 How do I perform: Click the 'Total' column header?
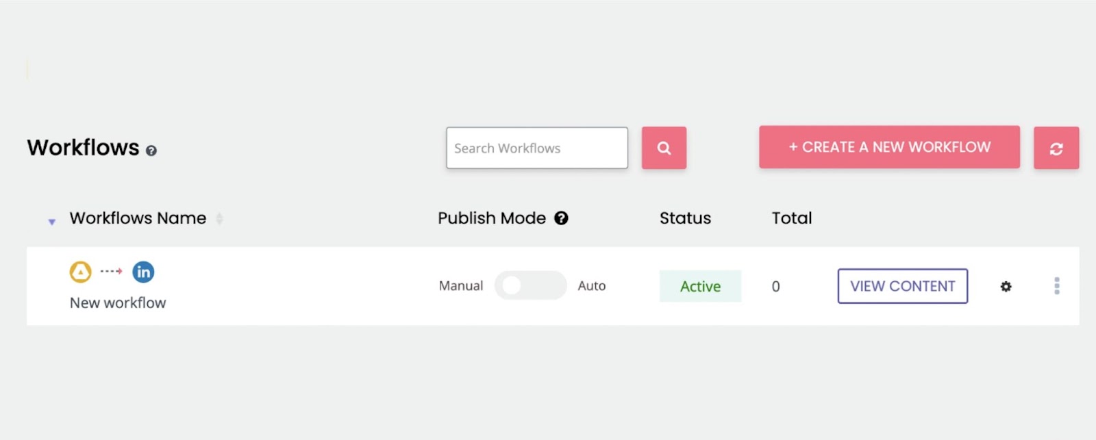coord(792,218)
